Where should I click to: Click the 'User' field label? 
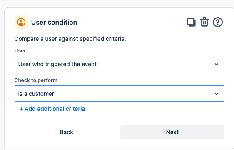click(x=20, y=51)
